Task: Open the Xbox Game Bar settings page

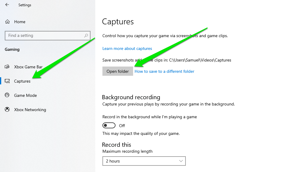Action: point(29,67)
